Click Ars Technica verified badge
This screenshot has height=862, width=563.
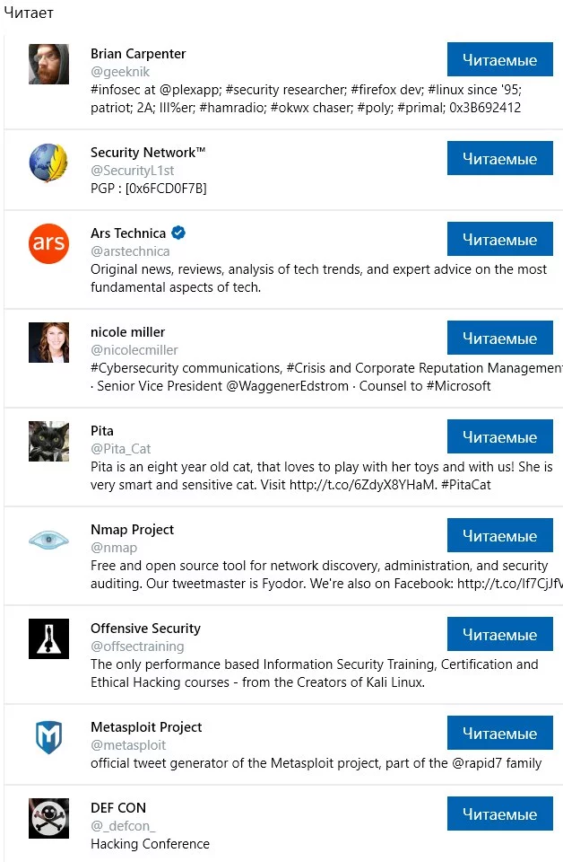(x=178, y=233)
